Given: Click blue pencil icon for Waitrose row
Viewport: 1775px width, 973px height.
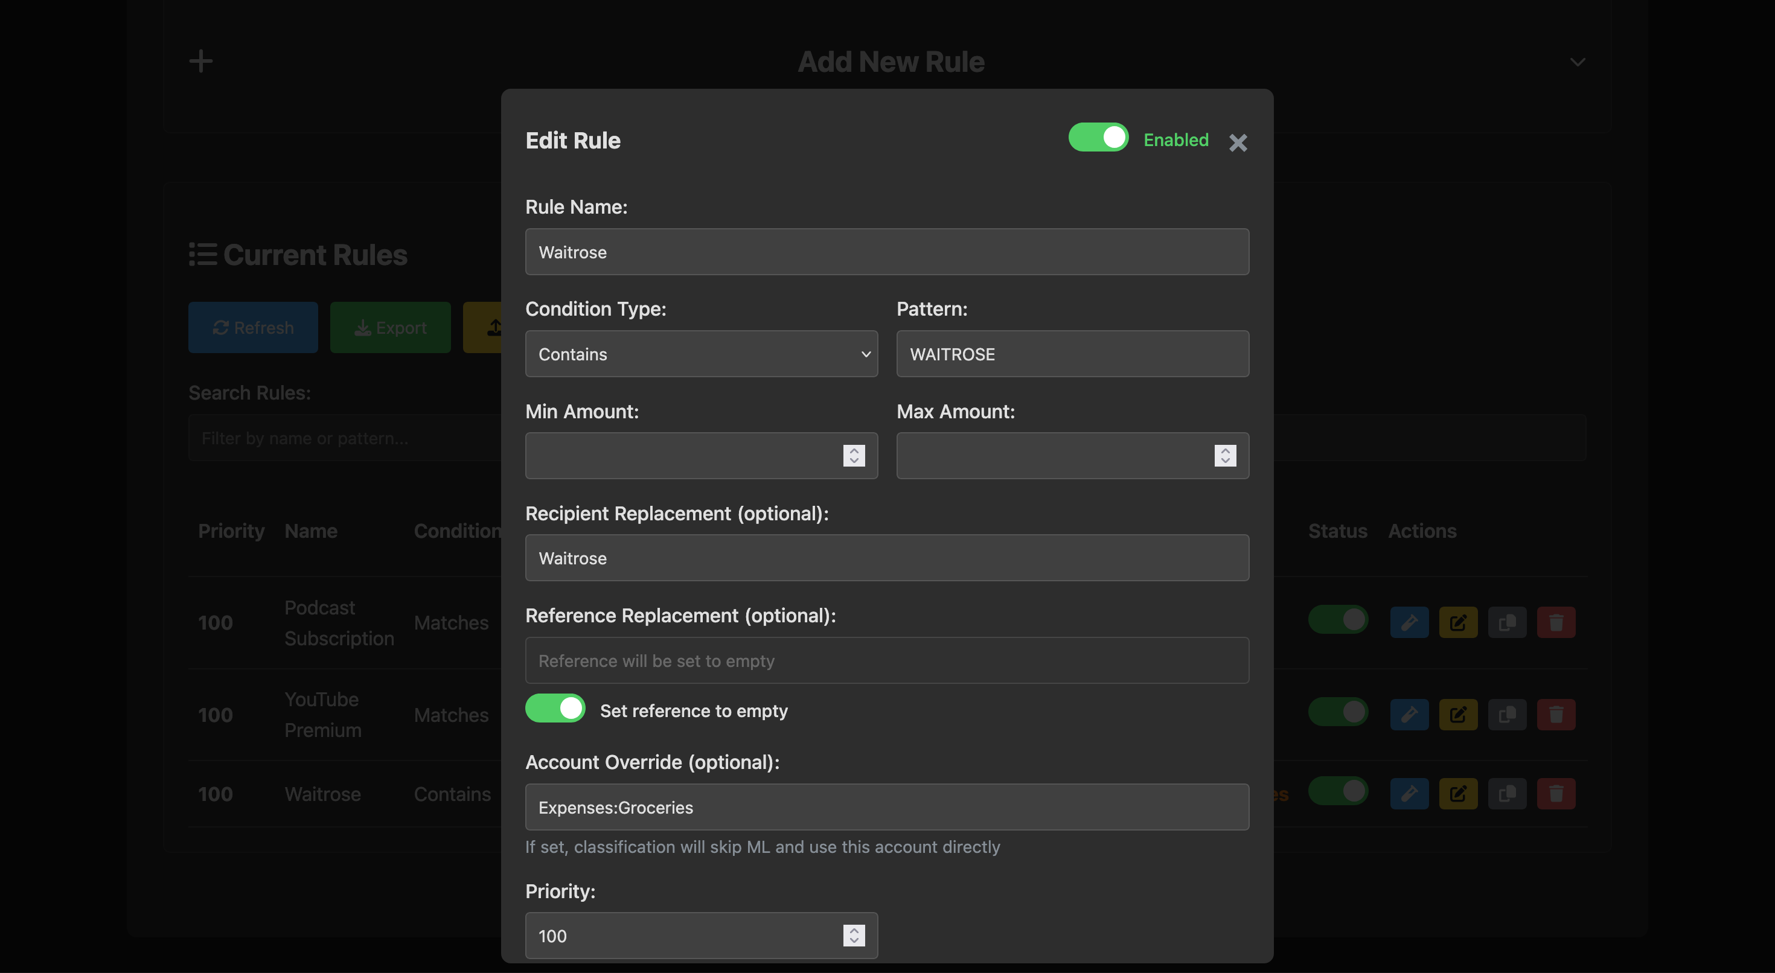Looking at the screenshot, I should (x=1409, y=794).
